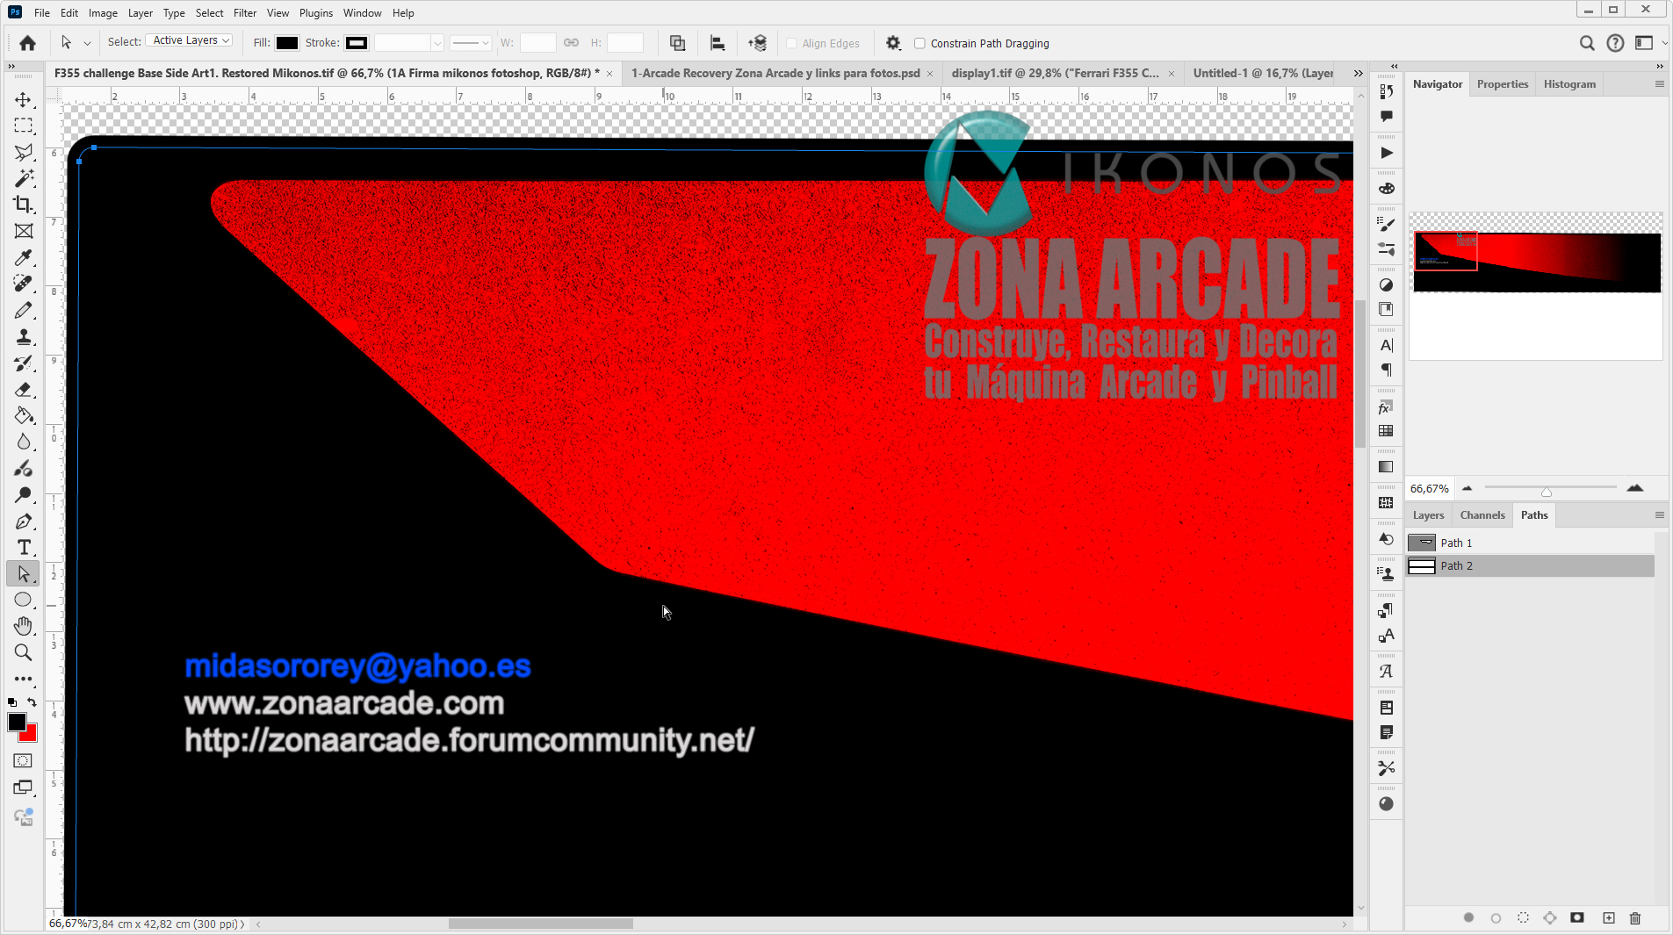
Task: Toggle Quick Mask mode
Action: pos(24,761)
